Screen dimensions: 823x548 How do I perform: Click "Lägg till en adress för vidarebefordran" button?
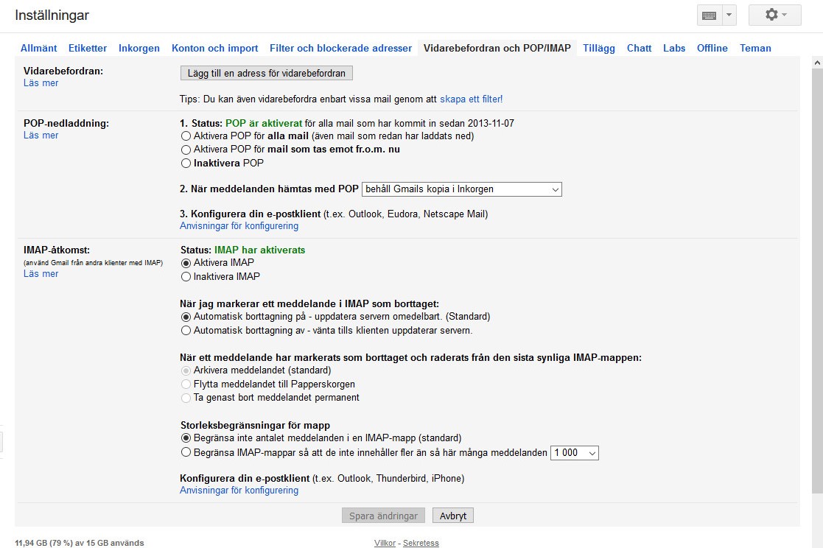click(266, 72)
